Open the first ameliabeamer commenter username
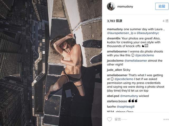169x126 pixels. tap(117, 52)
